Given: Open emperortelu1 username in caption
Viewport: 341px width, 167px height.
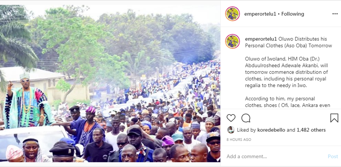Looking at the screenshot, I should click(x=261, y=39).
